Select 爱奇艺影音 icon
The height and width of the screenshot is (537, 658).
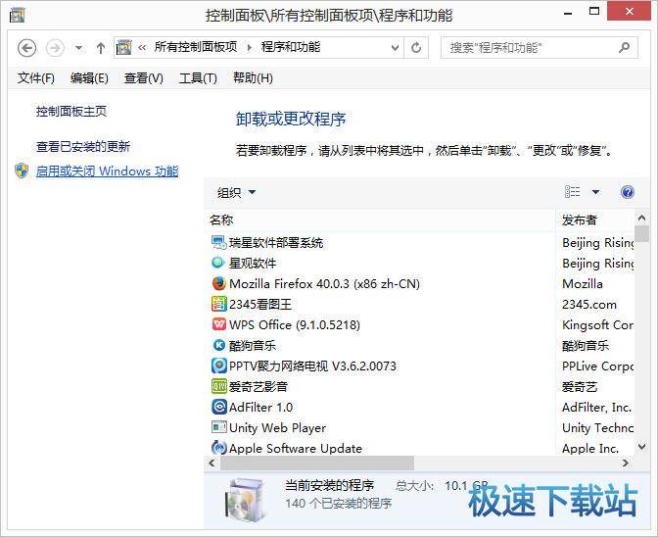[219, 386]
